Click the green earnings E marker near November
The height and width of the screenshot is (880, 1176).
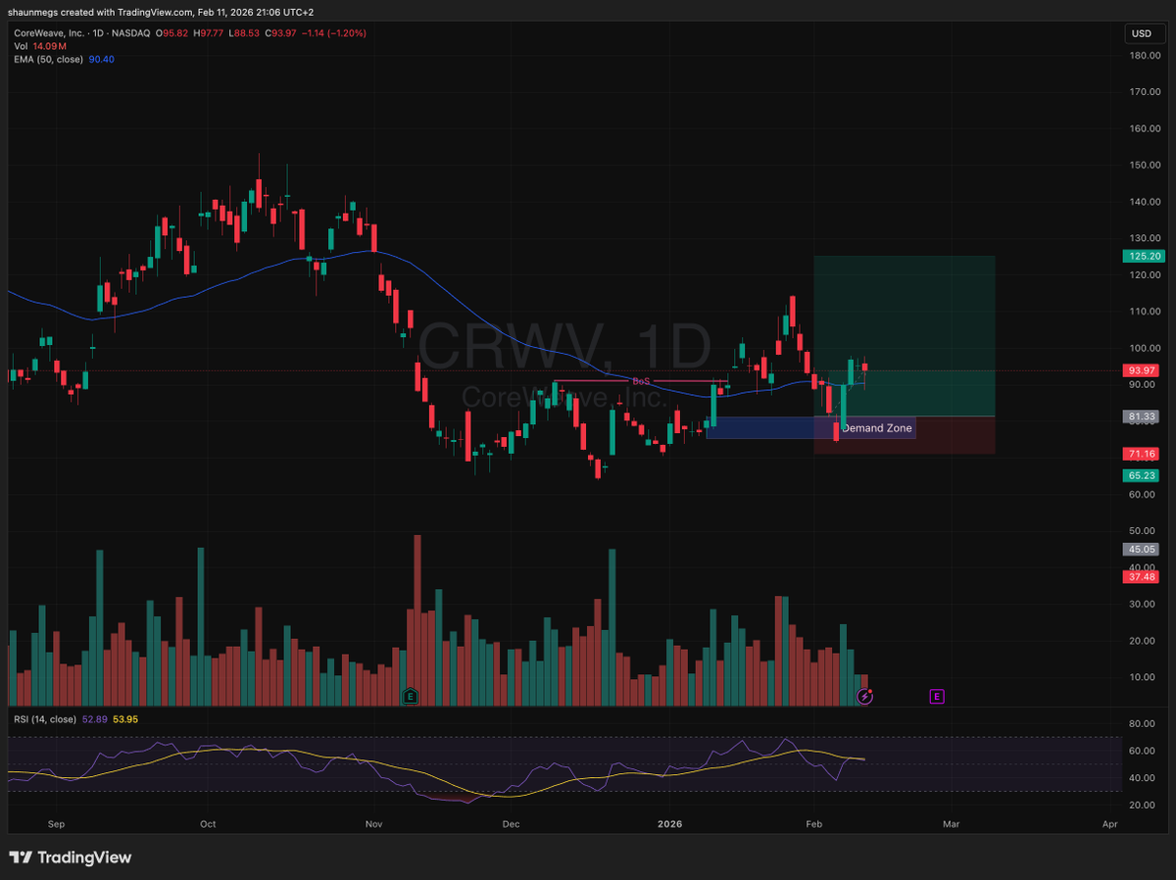[x=412, y=696]
